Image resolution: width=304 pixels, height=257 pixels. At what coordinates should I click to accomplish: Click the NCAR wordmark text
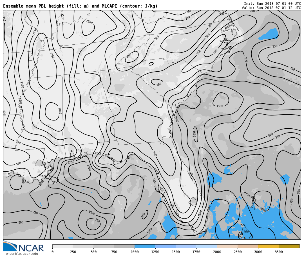tap(31, 248)
